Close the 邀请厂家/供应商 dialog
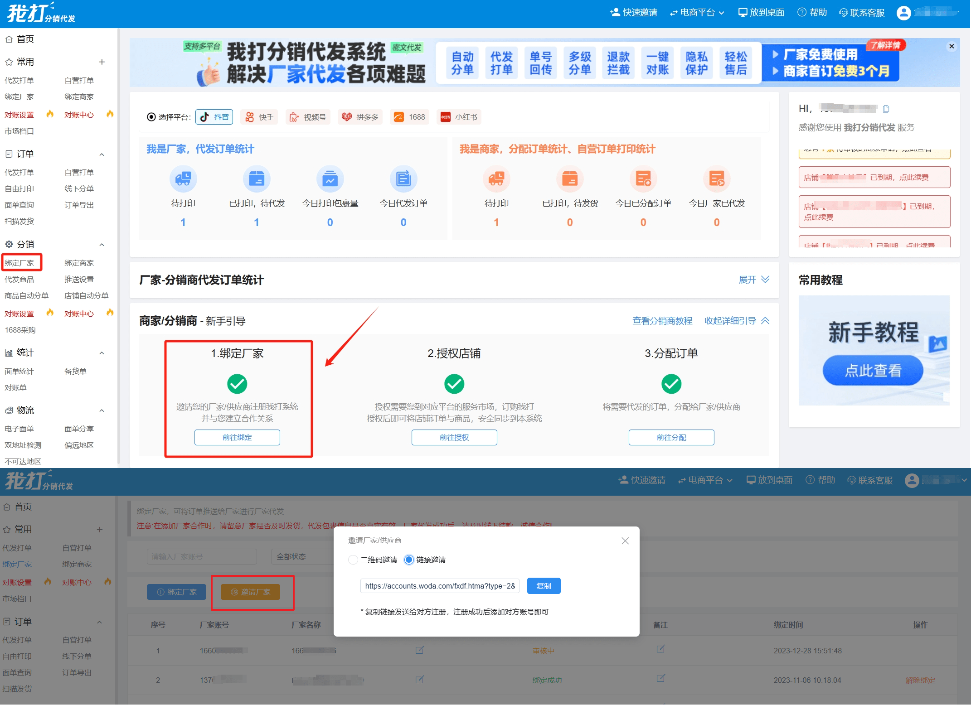Viewport: 971px width, 705px height. click(x=625, y=541)
